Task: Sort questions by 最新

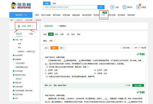Action: click(x=54, y=48)
